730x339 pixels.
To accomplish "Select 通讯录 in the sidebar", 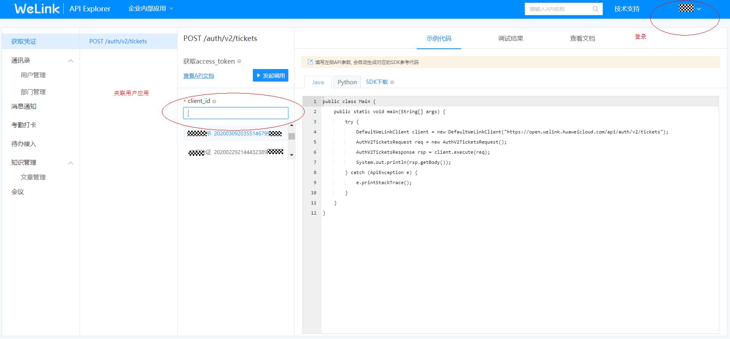I will point(21,60).
